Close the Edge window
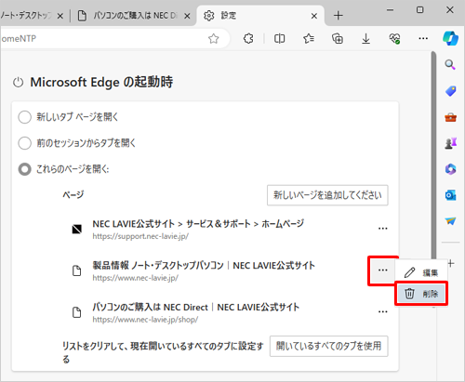 [450, 10]
